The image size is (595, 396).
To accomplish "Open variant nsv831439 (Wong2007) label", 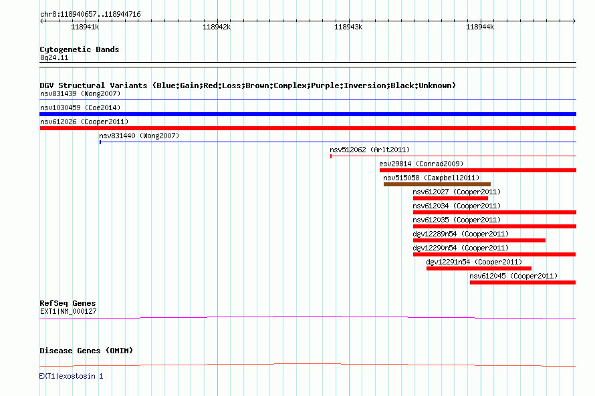I will tap(80, 94).
